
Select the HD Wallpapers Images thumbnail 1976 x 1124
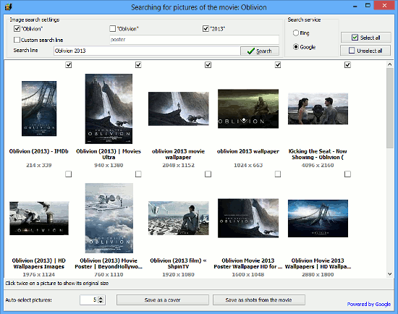[39, 218]
